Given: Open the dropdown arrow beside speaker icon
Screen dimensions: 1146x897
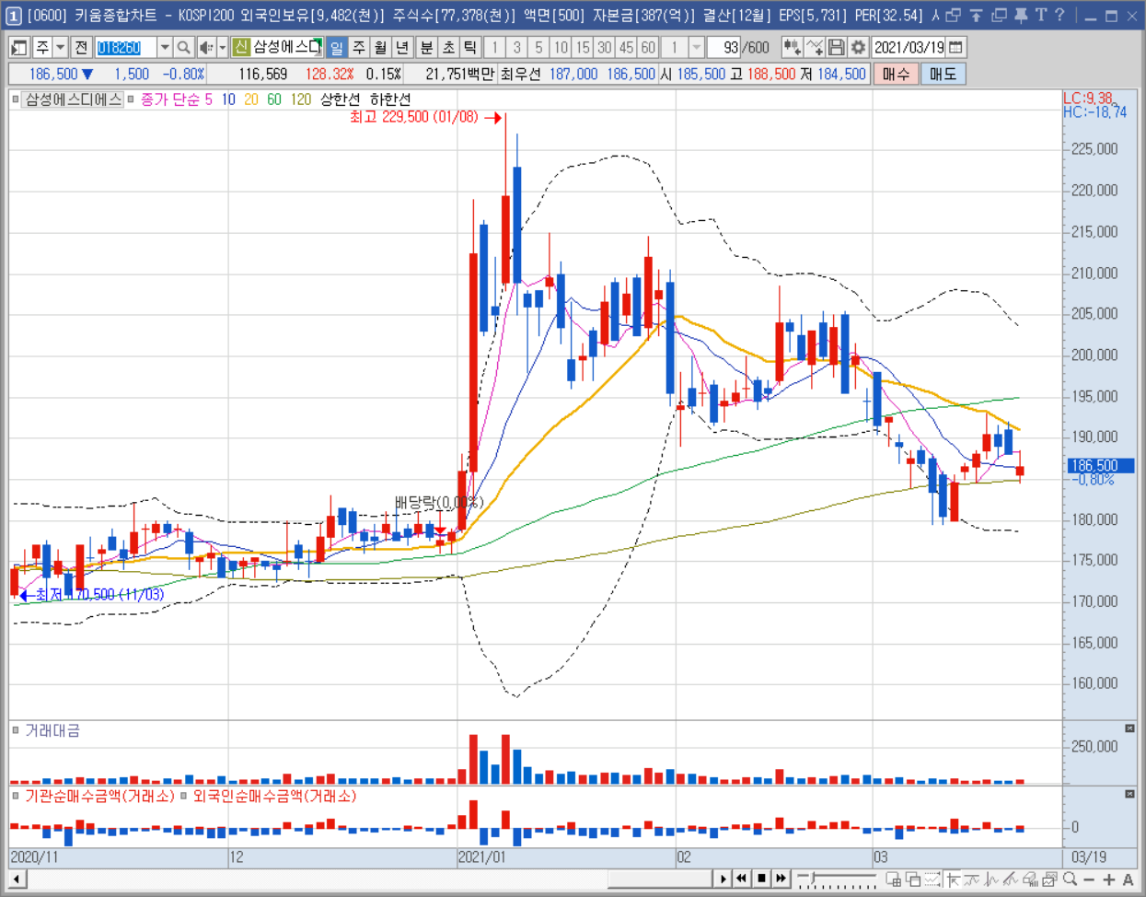Looking at the screenshot, I should pos(222,47).
